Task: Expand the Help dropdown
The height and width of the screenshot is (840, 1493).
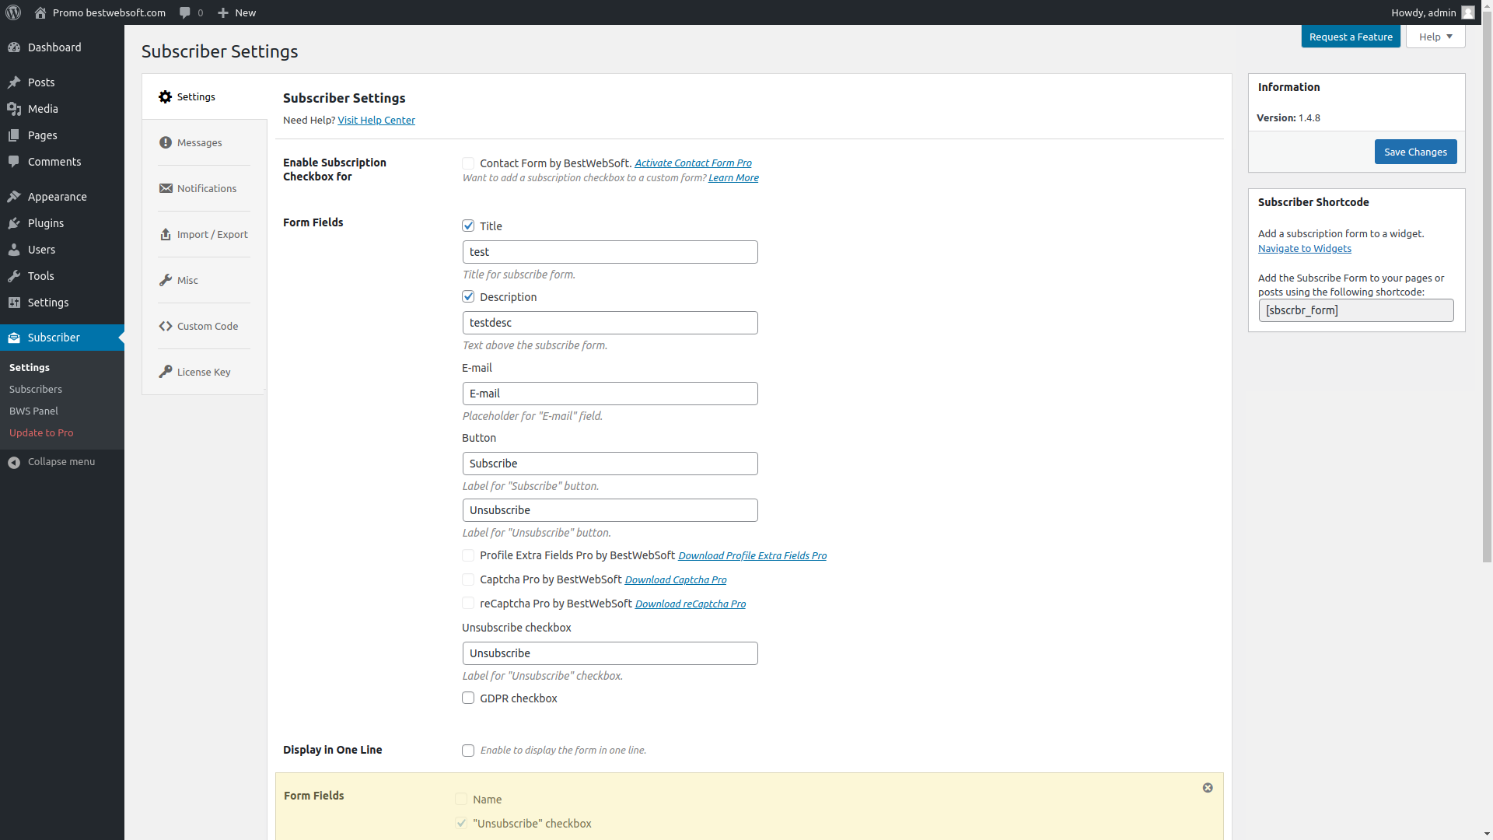Action: click(1435, 37)
